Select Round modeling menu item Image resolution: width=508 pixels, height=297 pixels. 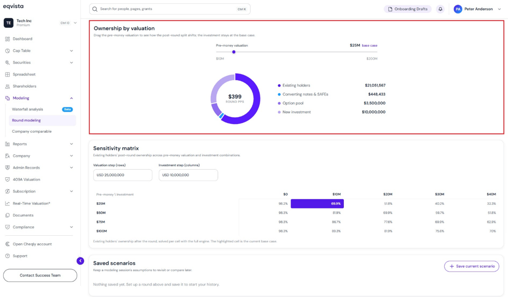click(42, 120)
